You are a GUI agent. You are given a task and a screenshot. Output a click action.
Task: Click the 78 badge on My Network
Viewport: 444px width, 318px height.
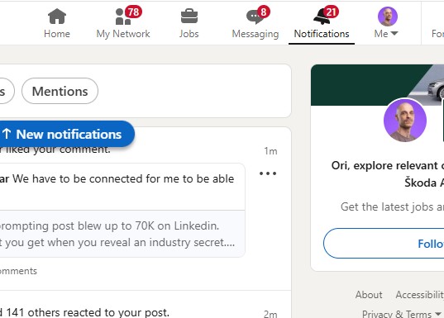pos(133,12)
